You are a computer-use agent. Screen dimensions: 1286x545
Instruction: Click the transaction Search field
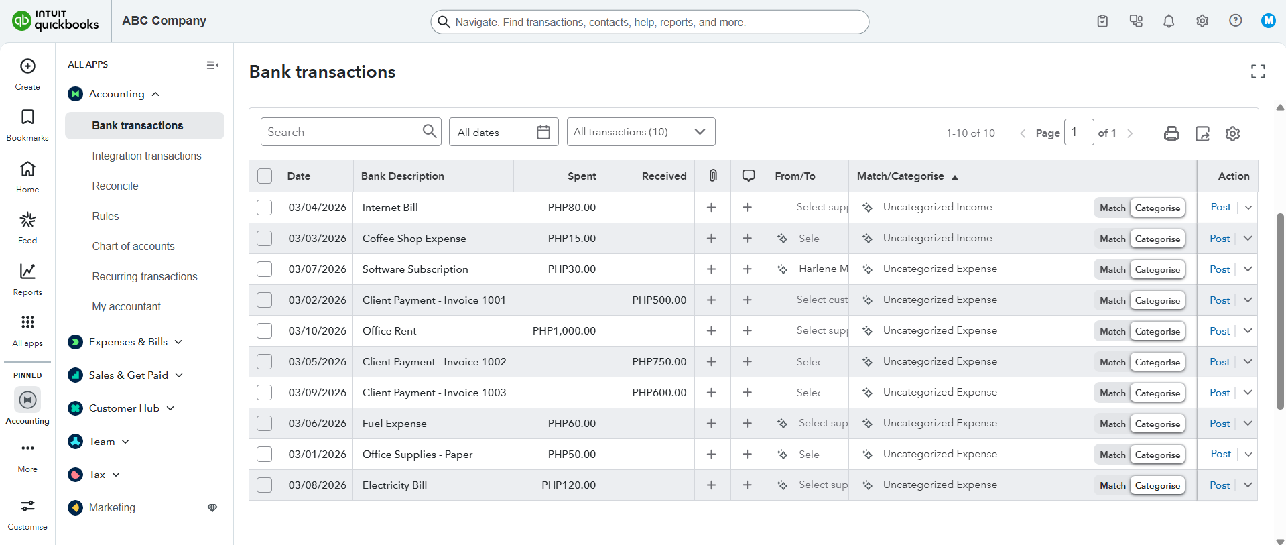[342, 132]
